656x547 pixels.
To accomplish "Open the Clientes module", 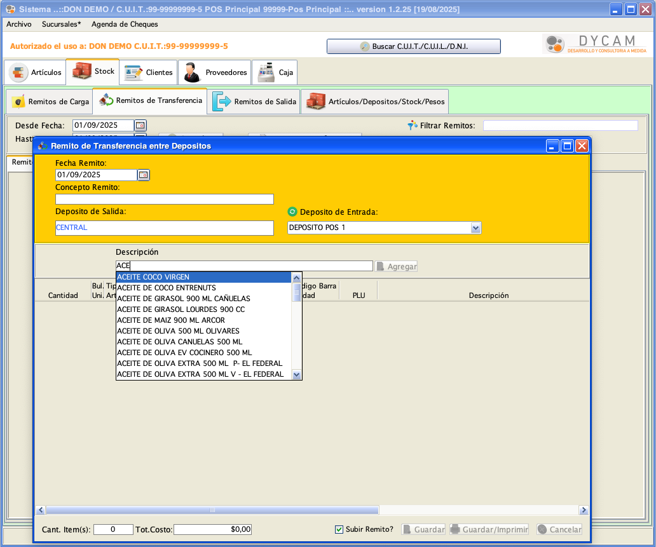I will [x=149, y=72].
